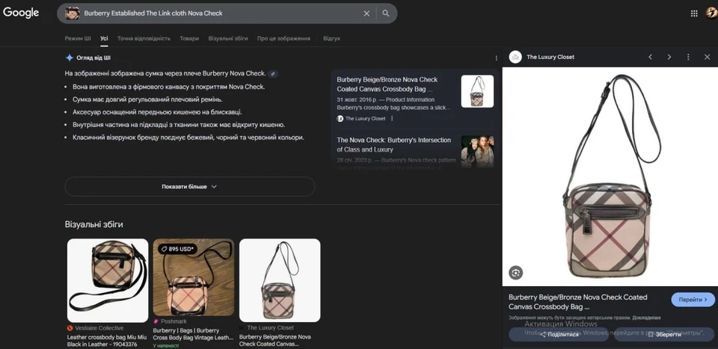The height and width of the screenshot is (349, 718).
Task: Open The Nova Check: Burberry's Intersection article
Action: [394, 144]
